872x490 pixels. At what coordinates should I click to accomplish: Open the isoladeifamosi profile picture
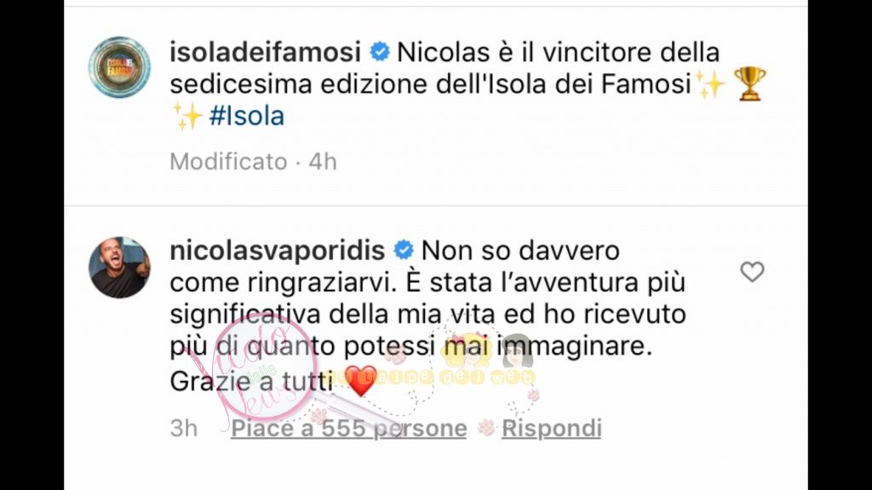click(x=119, y=67)
